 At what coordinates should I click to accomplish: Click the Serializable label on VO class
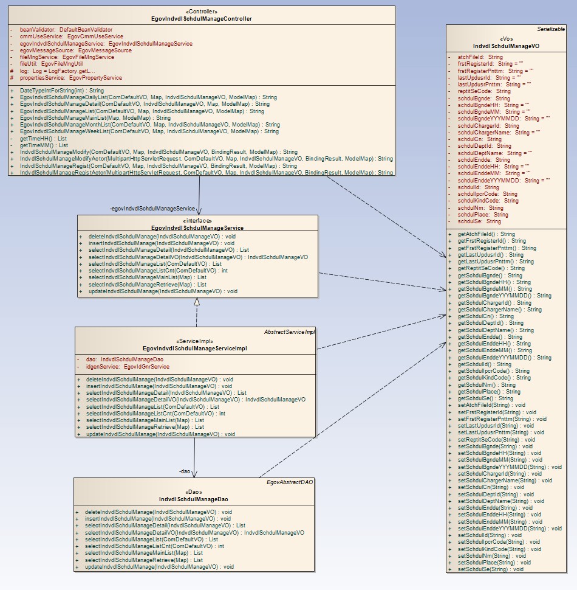(x=550, y=29)
